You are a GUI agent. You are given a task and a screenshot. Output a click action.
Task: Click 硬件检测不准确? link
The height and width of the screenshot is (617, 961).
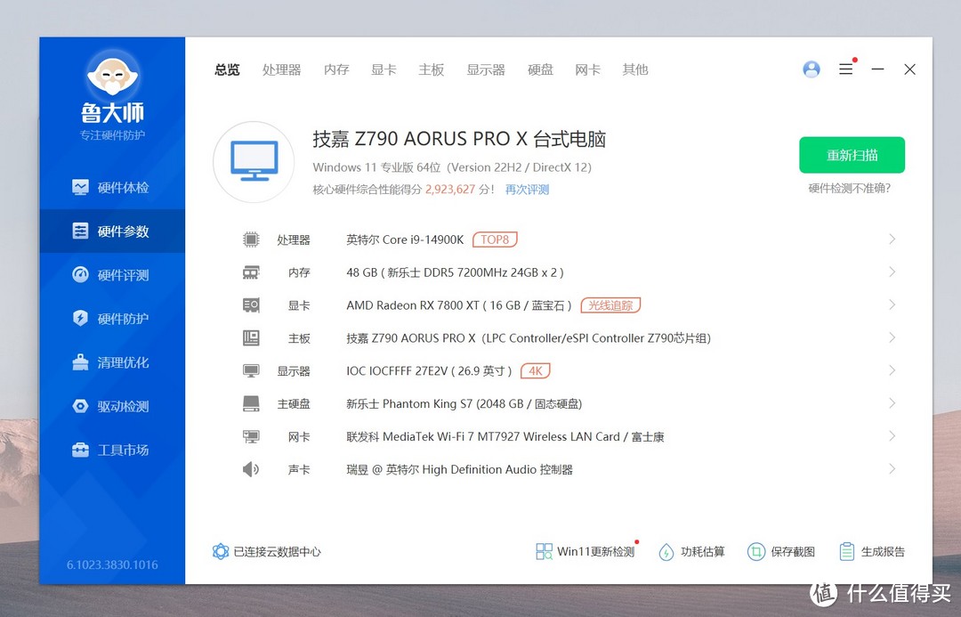[850, 188]
